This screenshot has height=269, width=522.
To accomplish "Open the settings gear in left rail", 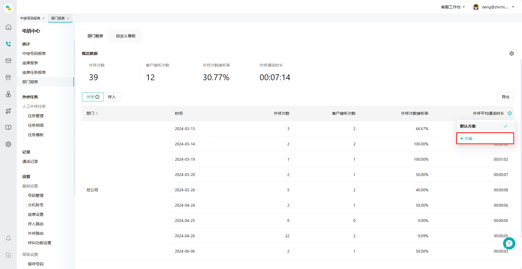I will click(x=8, y=144).
